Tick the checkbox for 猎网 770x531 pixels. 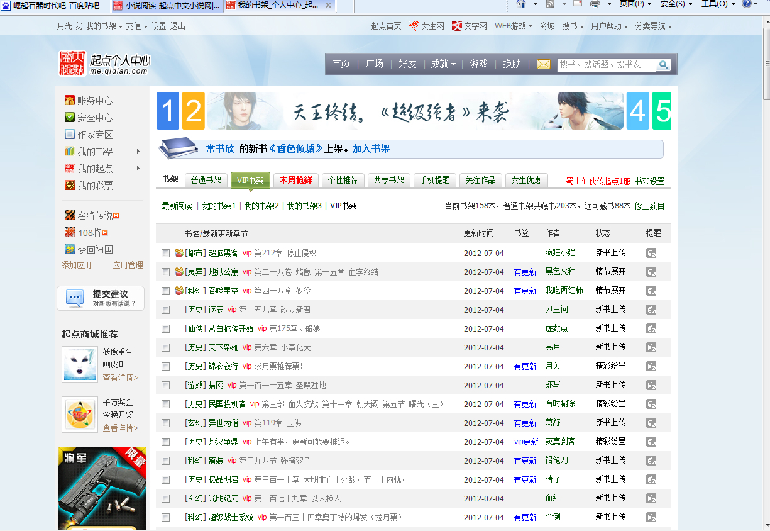pos(165,385)
